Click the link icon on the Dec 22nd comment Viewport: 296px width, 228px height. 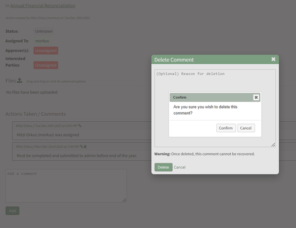[81, 147]
